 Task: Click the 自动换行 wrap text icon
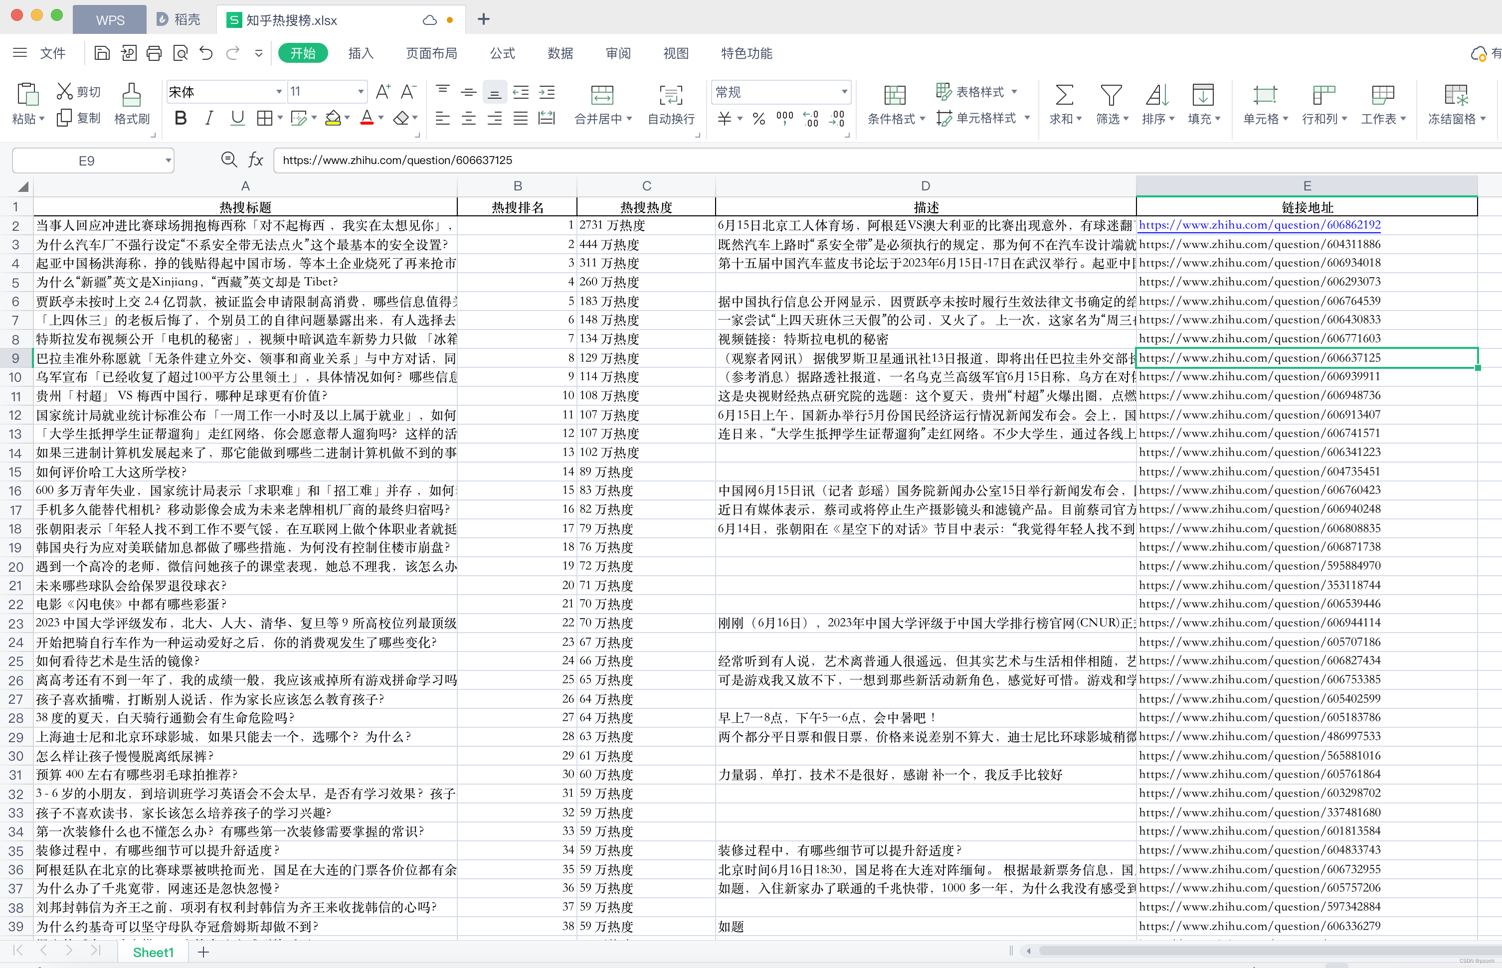671,95
